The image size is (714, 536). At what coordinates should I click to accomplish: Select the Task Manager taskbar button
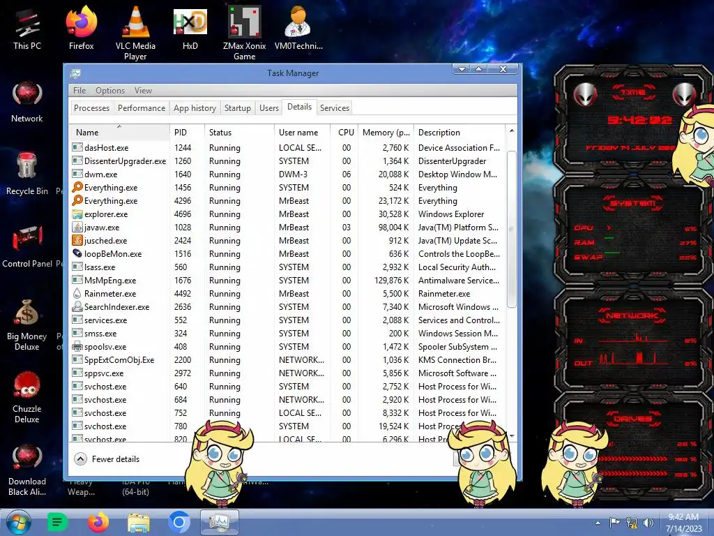point(220,522)
